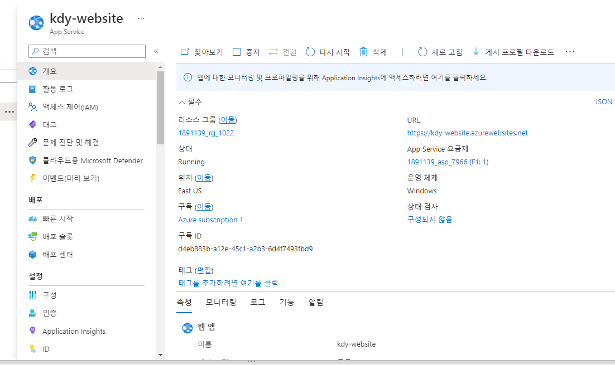Screen dimensions: 615x365
Task: Click the 웹 앱 globe icon
Action: [188, 328]
